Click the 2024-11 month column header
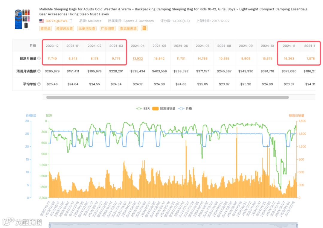The image size is (323, 228). [x=289, y=46]
